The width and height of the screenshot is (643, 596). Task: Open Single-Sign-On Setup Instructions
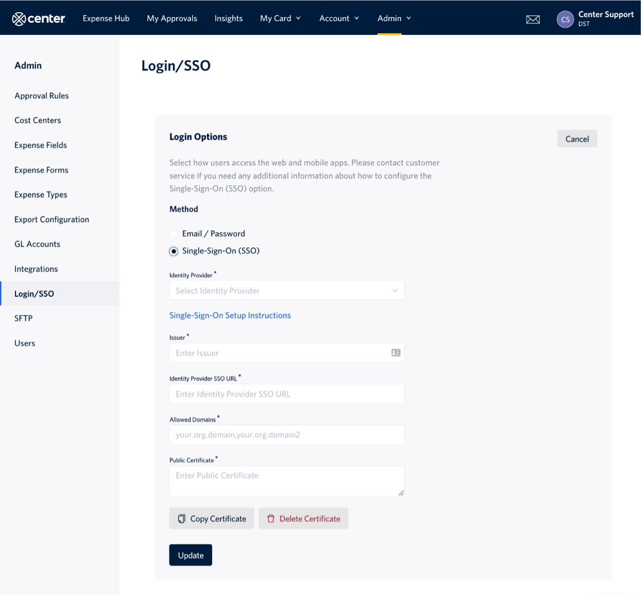click(230, 315)
